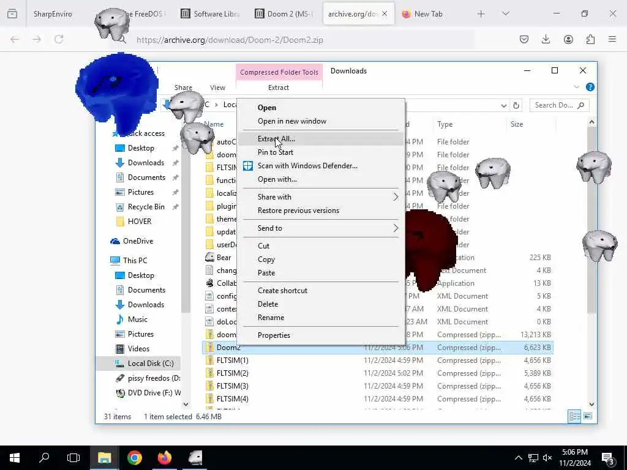Open Firefox extensions icon
This screenshot has height=470, width=627.
point(590,40)
